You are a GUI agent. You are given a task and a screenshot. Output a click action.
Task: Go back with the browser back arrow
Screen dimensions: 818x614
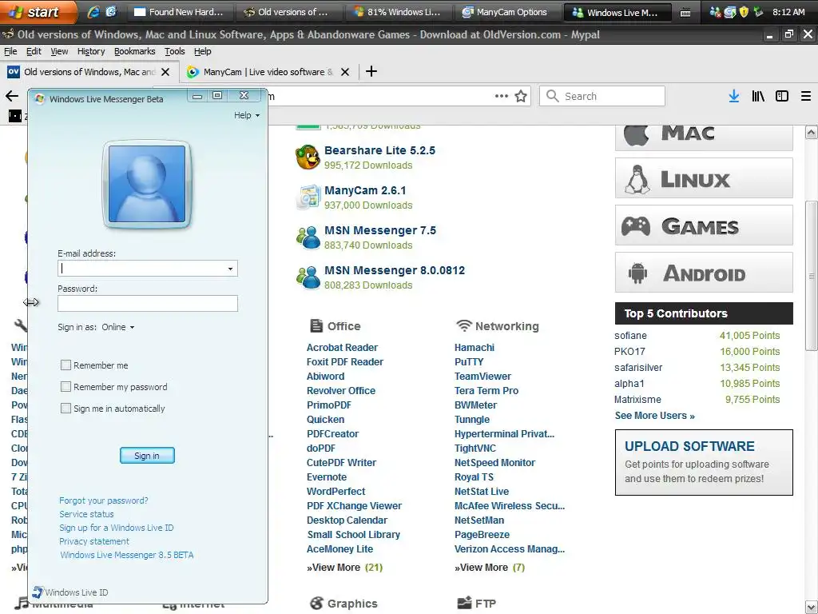11,96
